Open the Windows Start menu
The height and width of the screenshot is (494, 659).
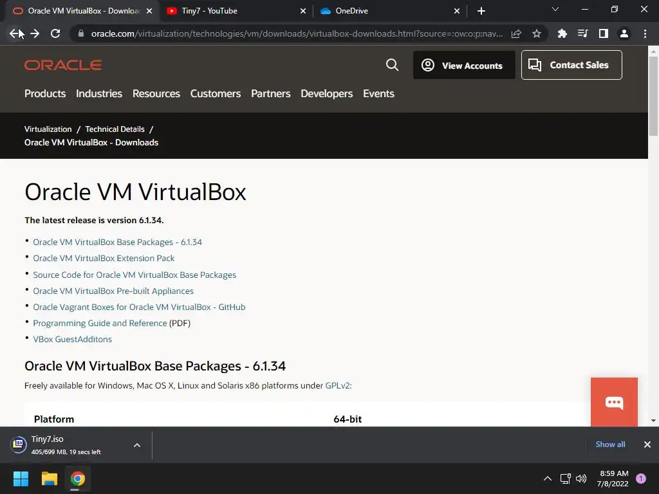[21, 479]
